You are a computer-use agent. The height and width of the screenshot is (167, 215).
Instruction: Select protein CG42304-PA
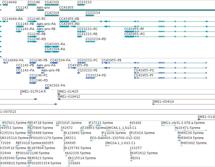pos(60,60)
